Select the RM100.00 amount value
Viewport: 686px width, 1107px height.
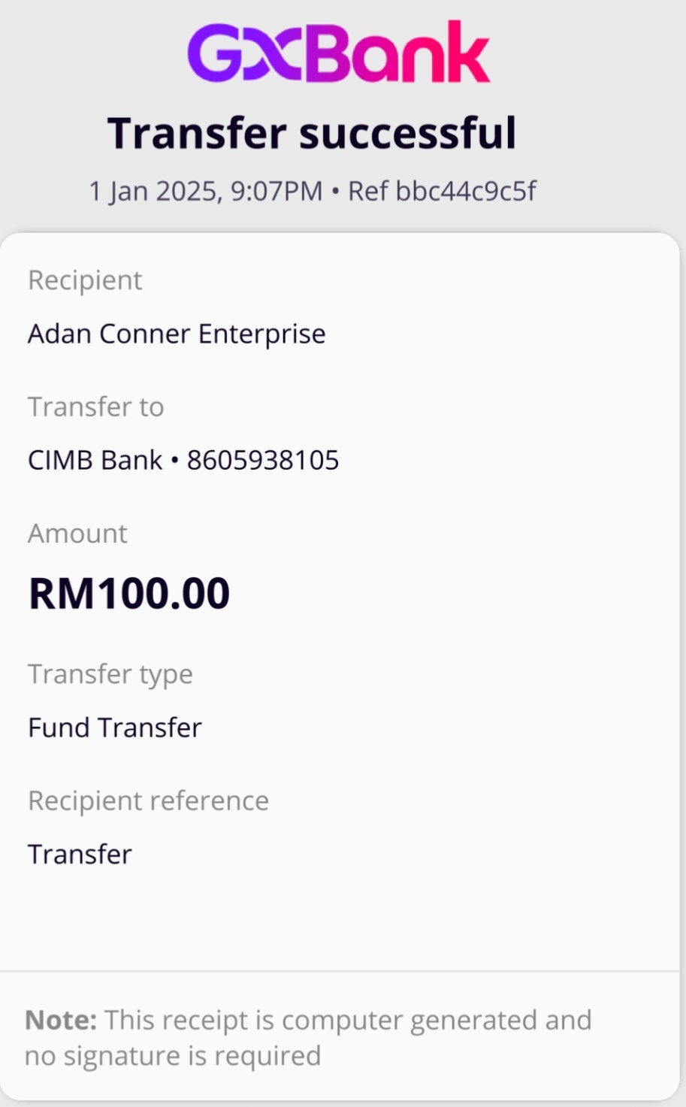tap(129, 594)
